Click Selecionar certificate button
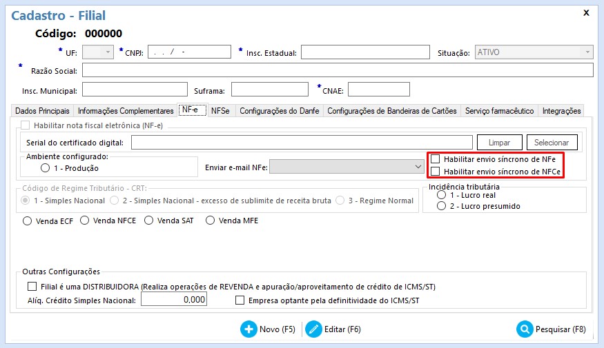This screenshot has width=604, height=348. coord(552,142)
